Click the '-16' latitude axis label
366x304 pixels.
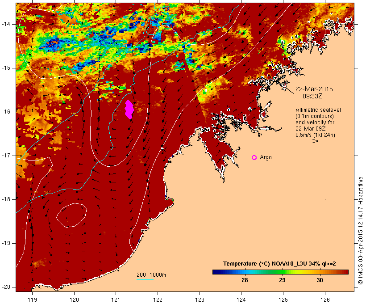(x=6, y=112)
